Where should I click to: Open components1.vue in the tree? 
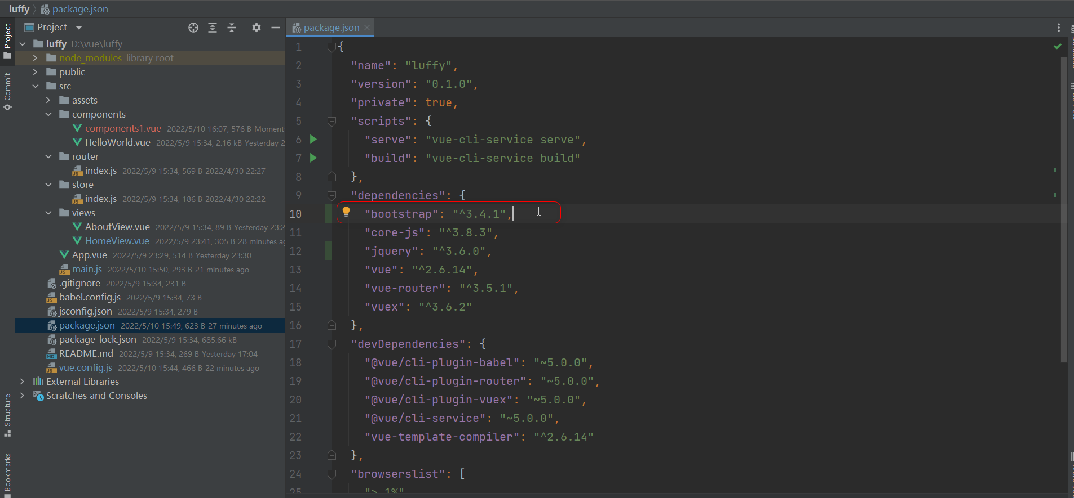(x=123, y=128)
